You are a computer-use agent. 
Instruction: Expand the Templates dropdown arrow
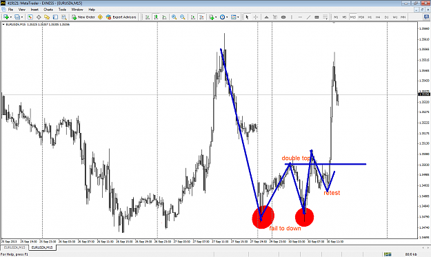click(x=238, y=17)
